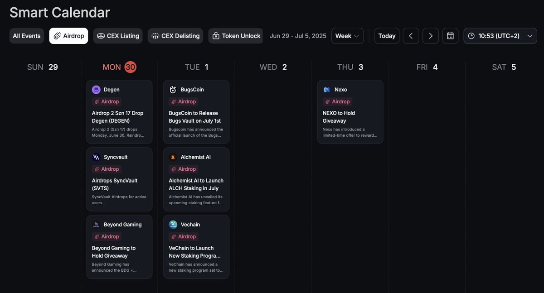
Task: Click the Beyond Gaming project name
Action: click(x=123, y=225)
